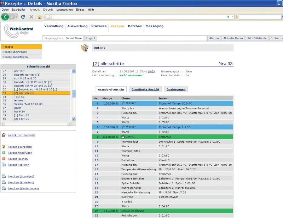This screenshot has height=218, width=283.
Task: Click the Rezept löschen link
Action: 18,159
